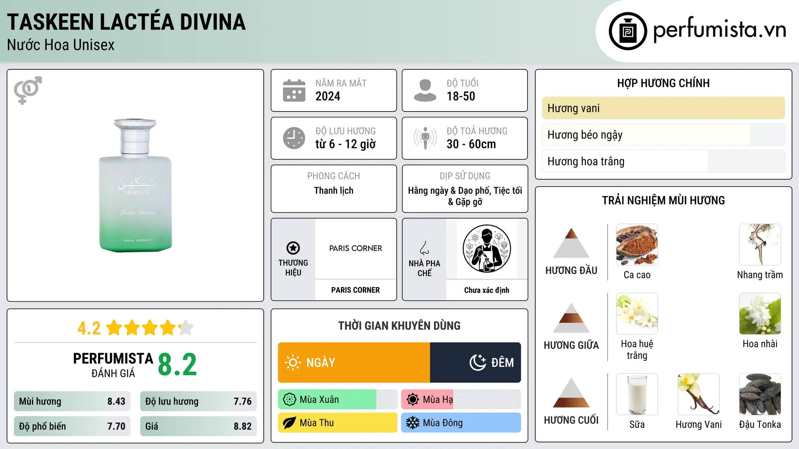Click the star badge icon above Thương hiệu

pos(293,248)
